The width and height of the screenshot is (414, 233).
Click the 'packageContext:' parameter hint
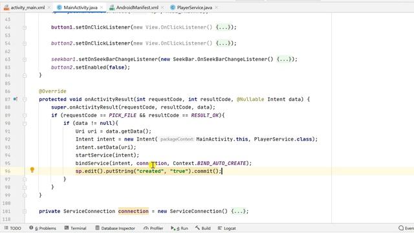coord(177,139)
